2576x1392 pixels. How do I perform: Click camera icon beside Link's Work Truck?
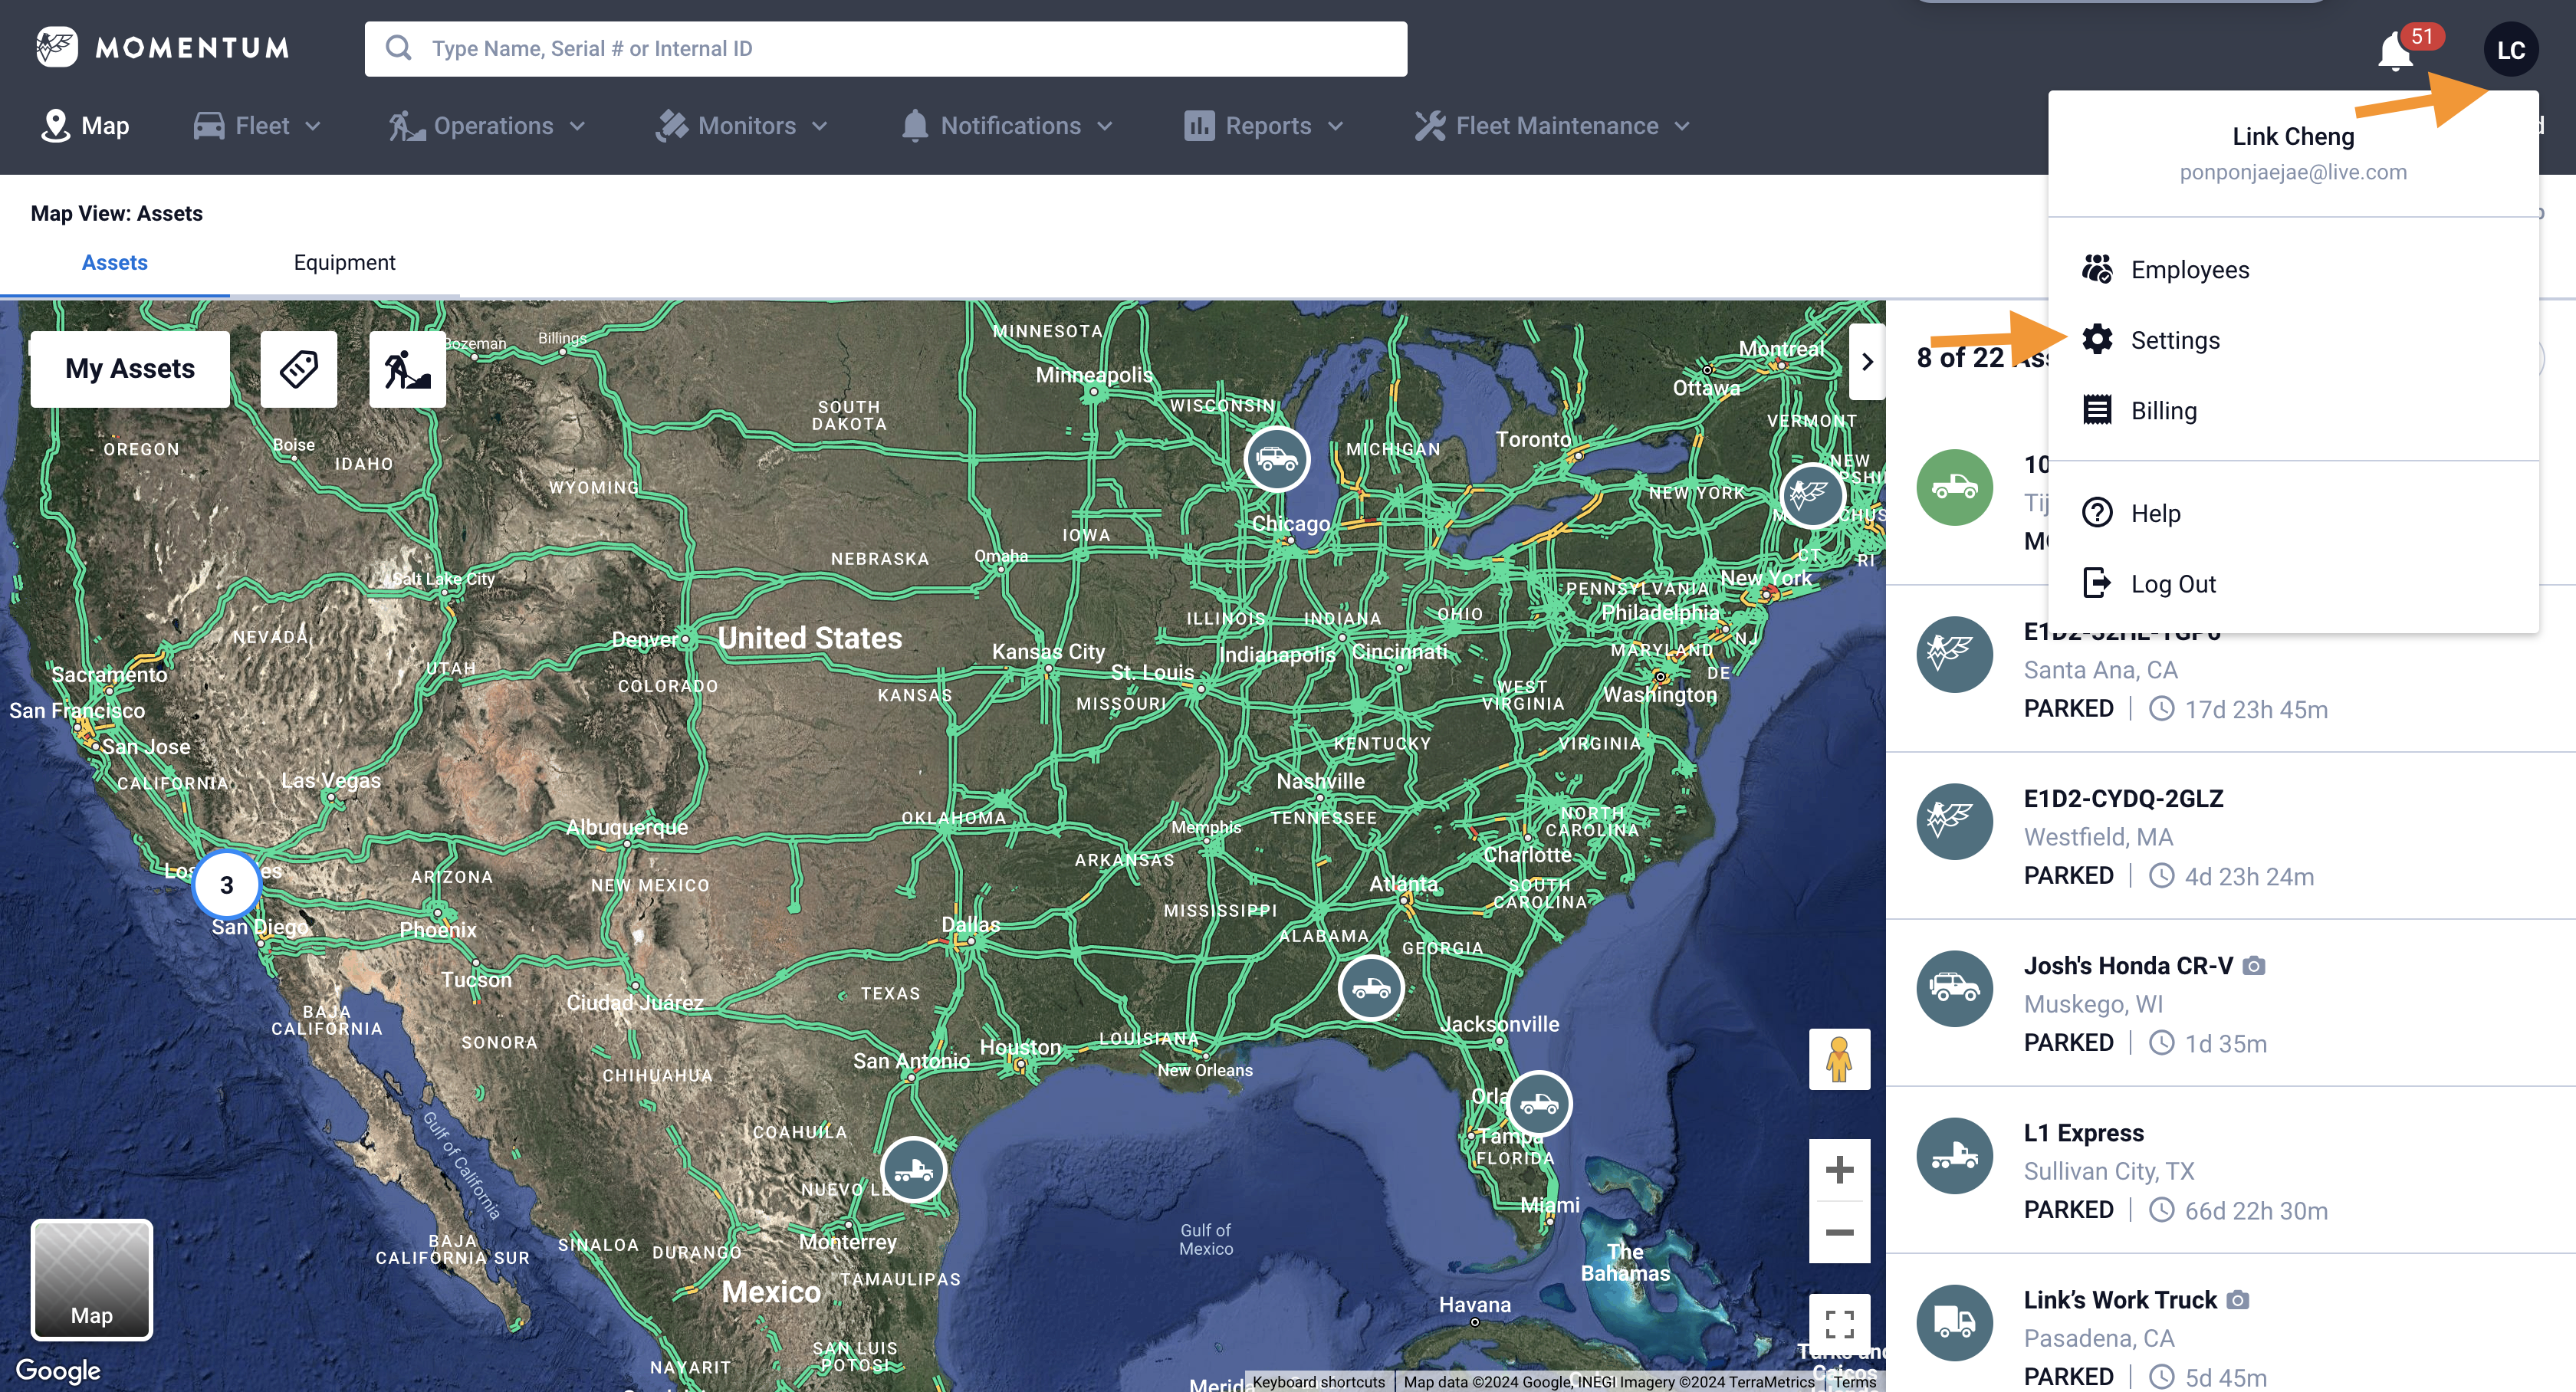point(2238,1300)
